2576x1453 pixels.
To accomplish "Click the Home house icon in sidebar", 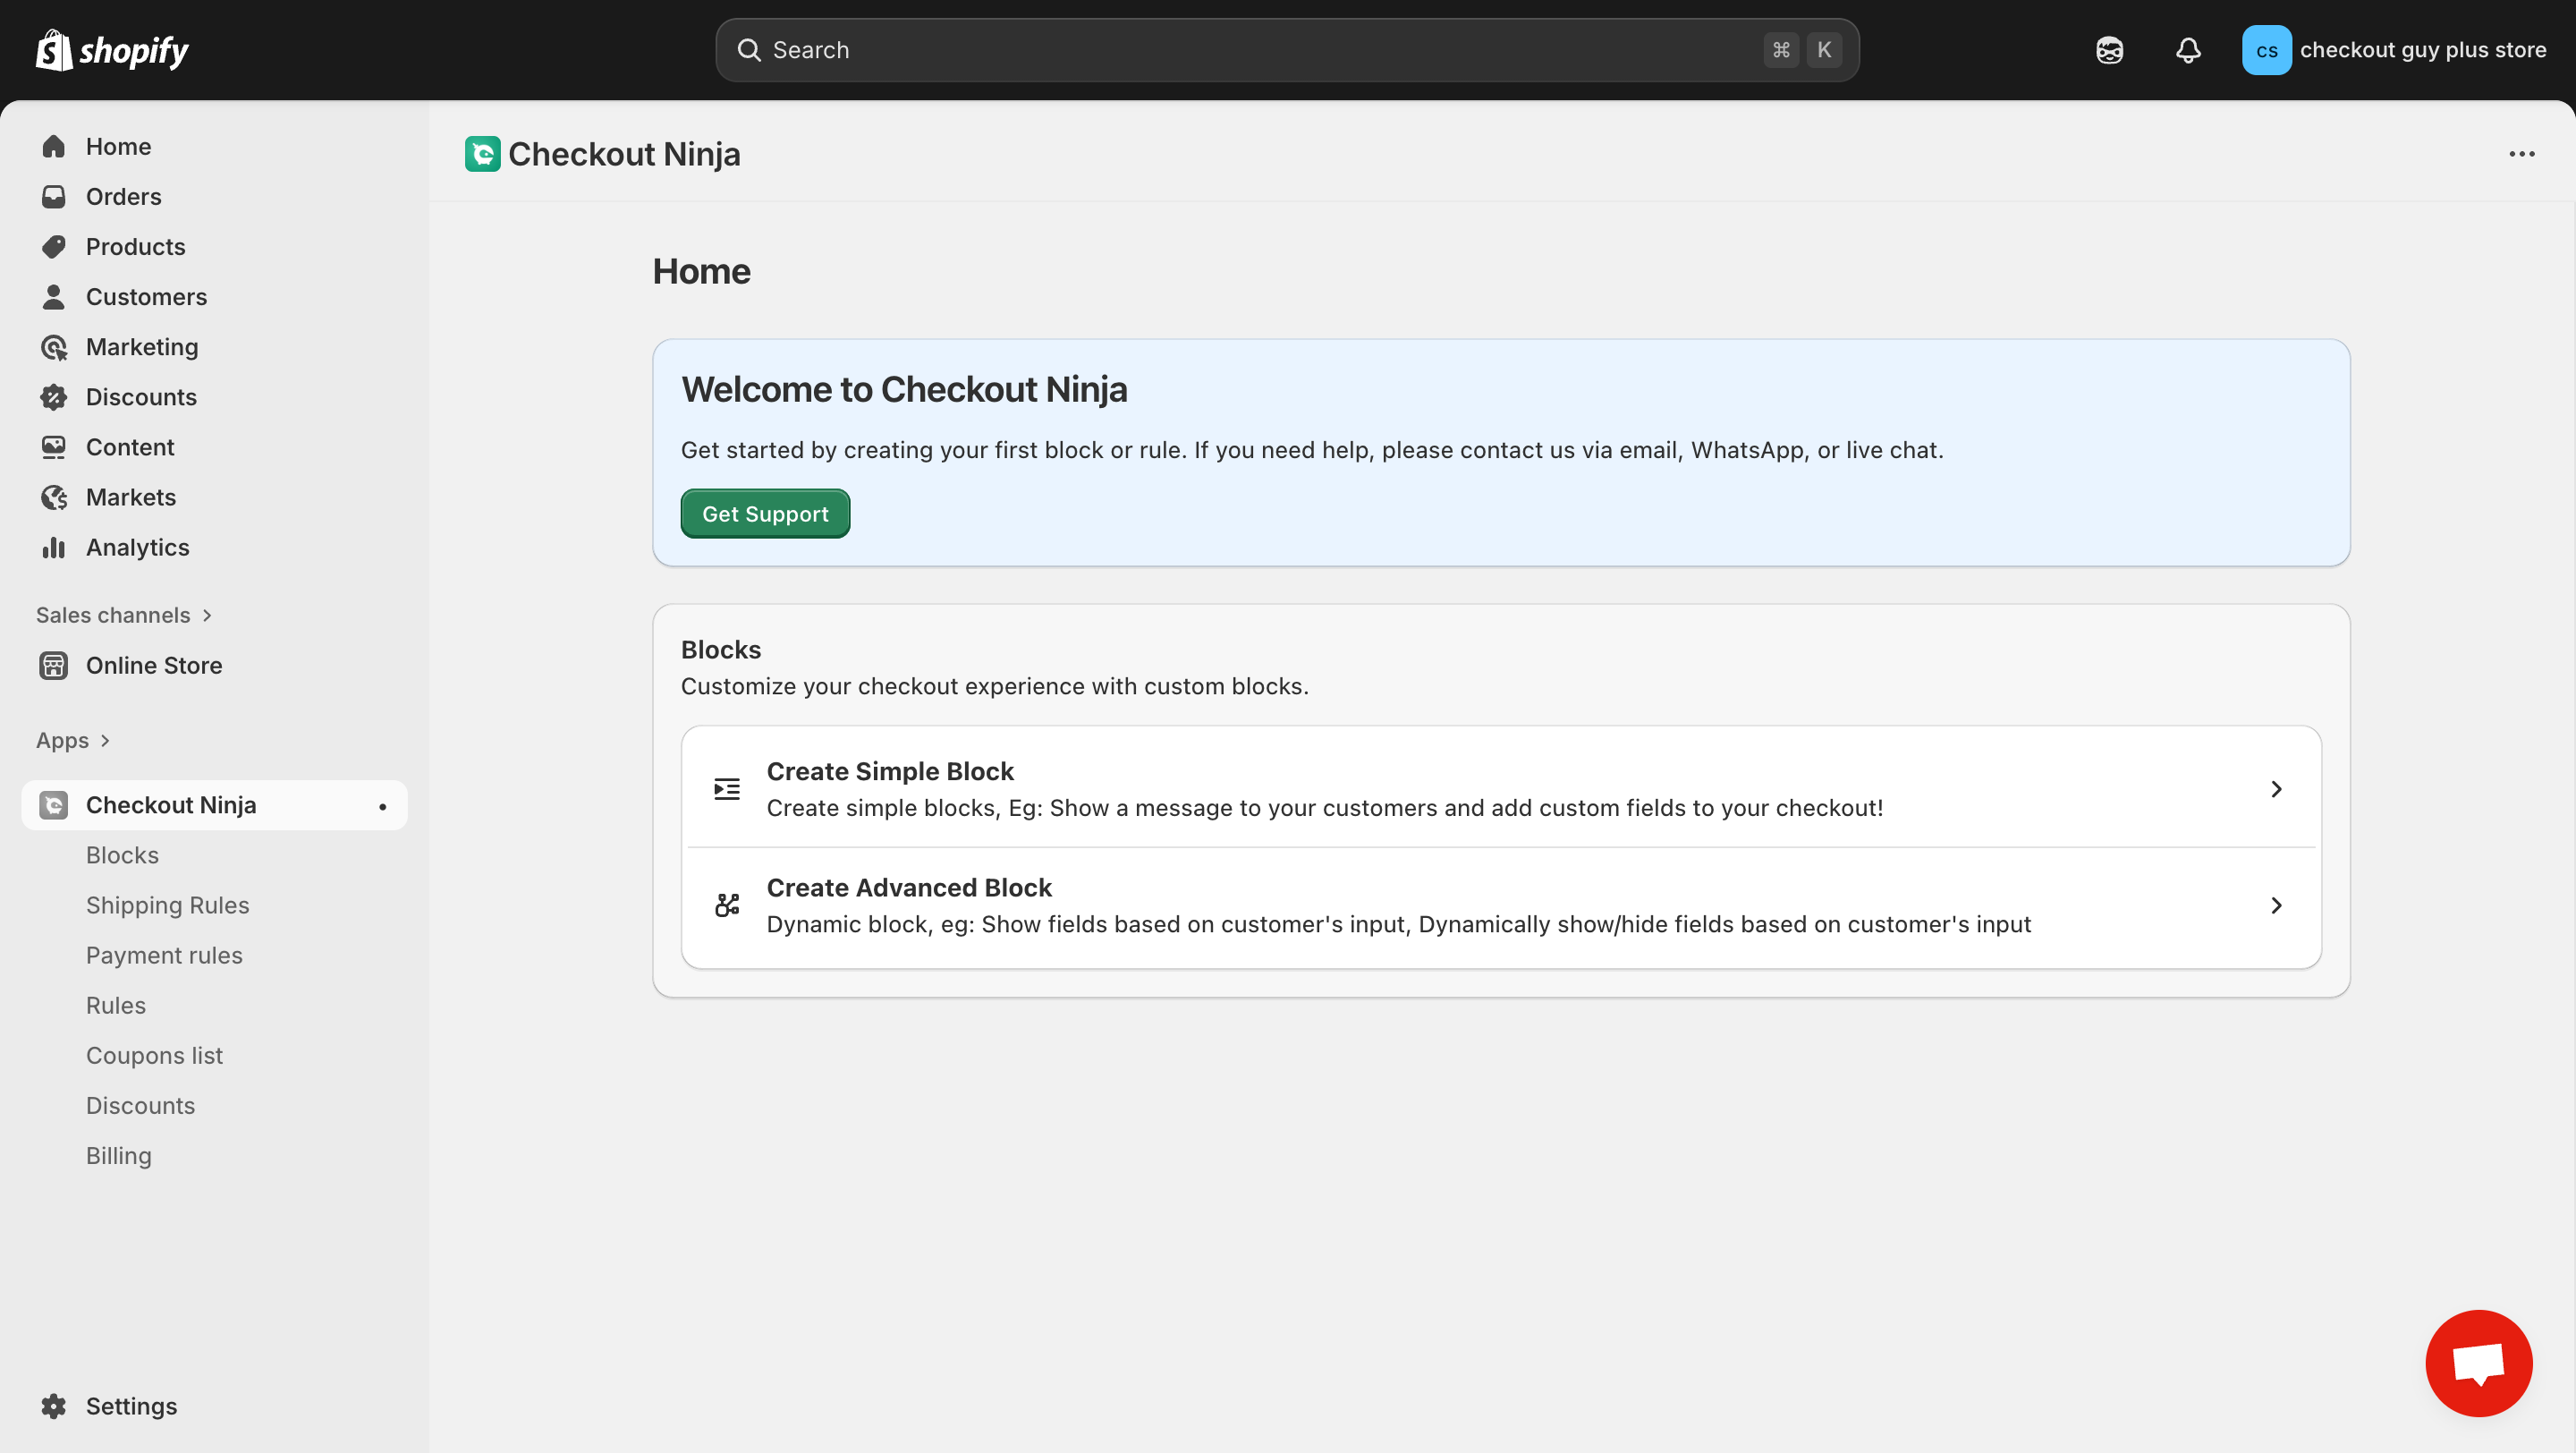I will pos(54,147).
